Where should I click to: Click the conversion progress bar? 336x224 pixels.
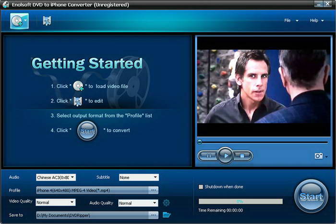click(240, 201)
